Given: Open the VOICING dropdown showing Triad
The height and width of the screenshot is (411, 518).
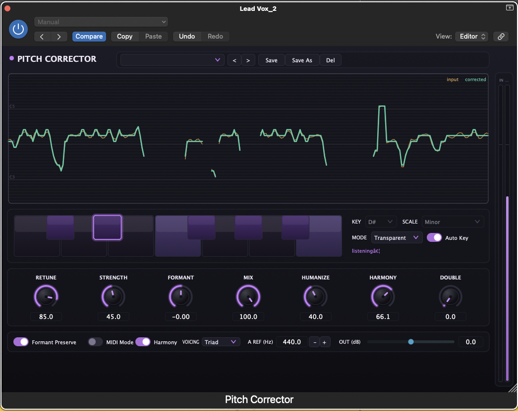Looking at the screenshot, I should click(221, 342).
